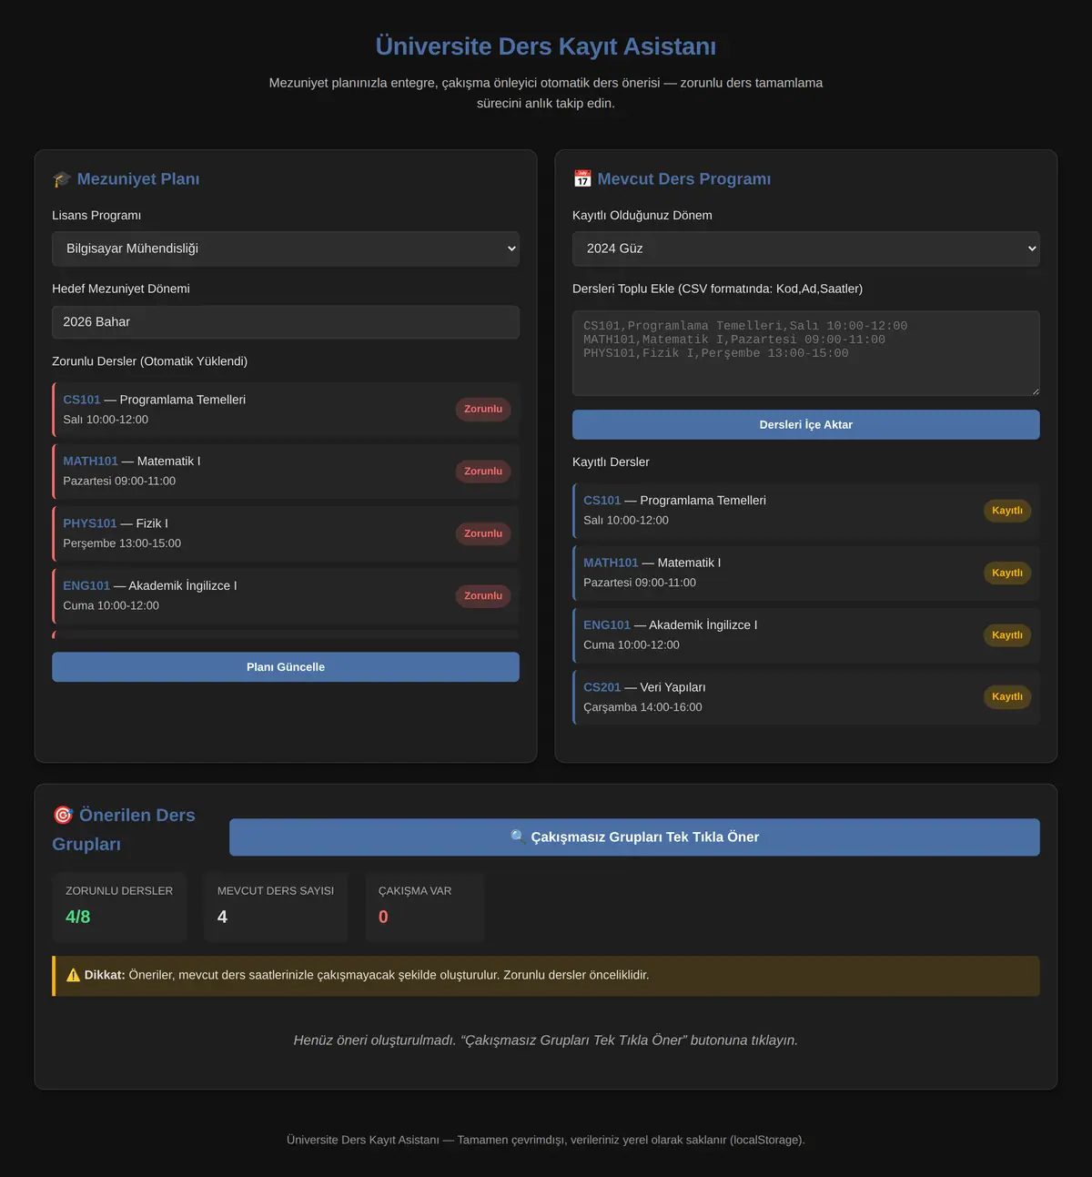
Task: Click the Planı Güncelle button
Action: point(286,667)
